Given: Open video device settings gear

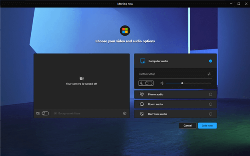Looking at the screenshot, I should (x=125, y=113).
